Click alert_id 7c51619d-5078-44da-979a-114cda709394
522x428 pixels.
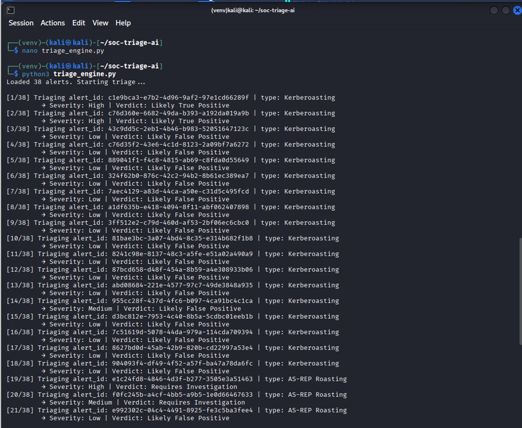(x=182, y=332)
